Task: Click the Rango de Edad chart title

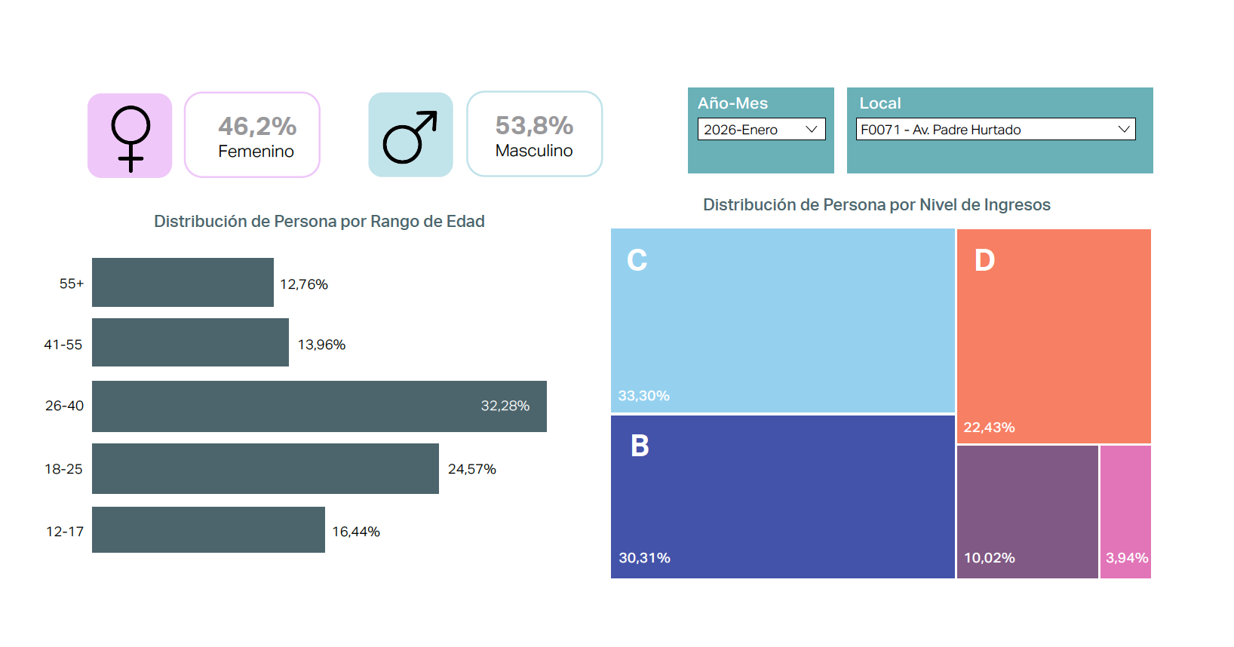Action: [x=319, y=222]
